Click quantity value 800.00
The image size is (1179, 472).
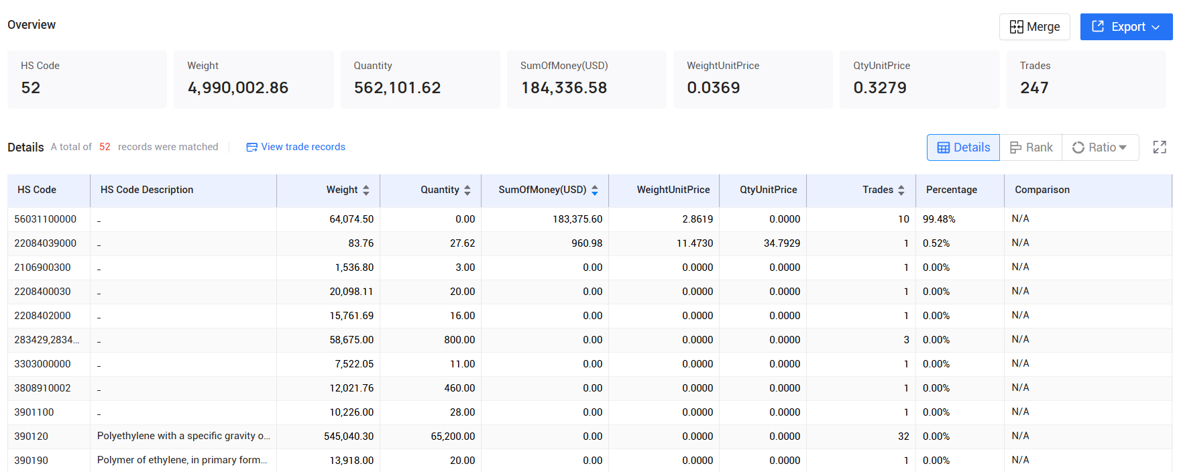coord(459,340)
